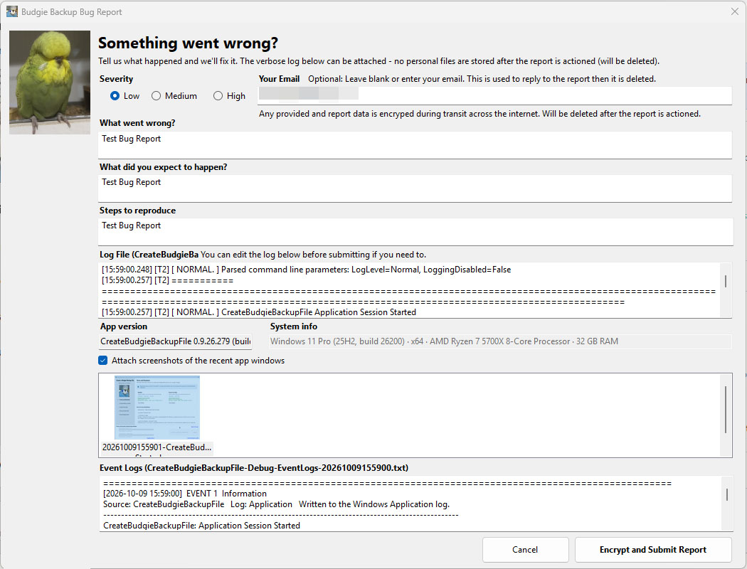Click log line 'Application Session Started' at 15:59:00.257
Image resolution: width=747 pixels, height=569 pixels.
click(259, 312)
